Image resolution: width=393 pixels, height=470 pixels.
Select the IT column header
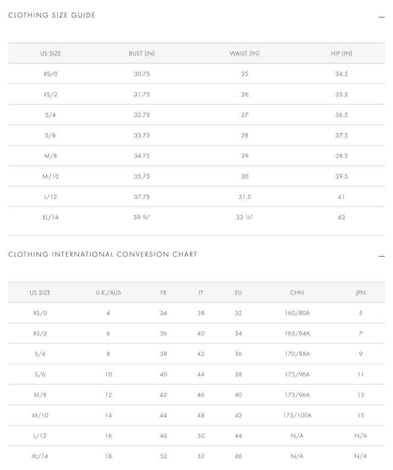[201, 292]
